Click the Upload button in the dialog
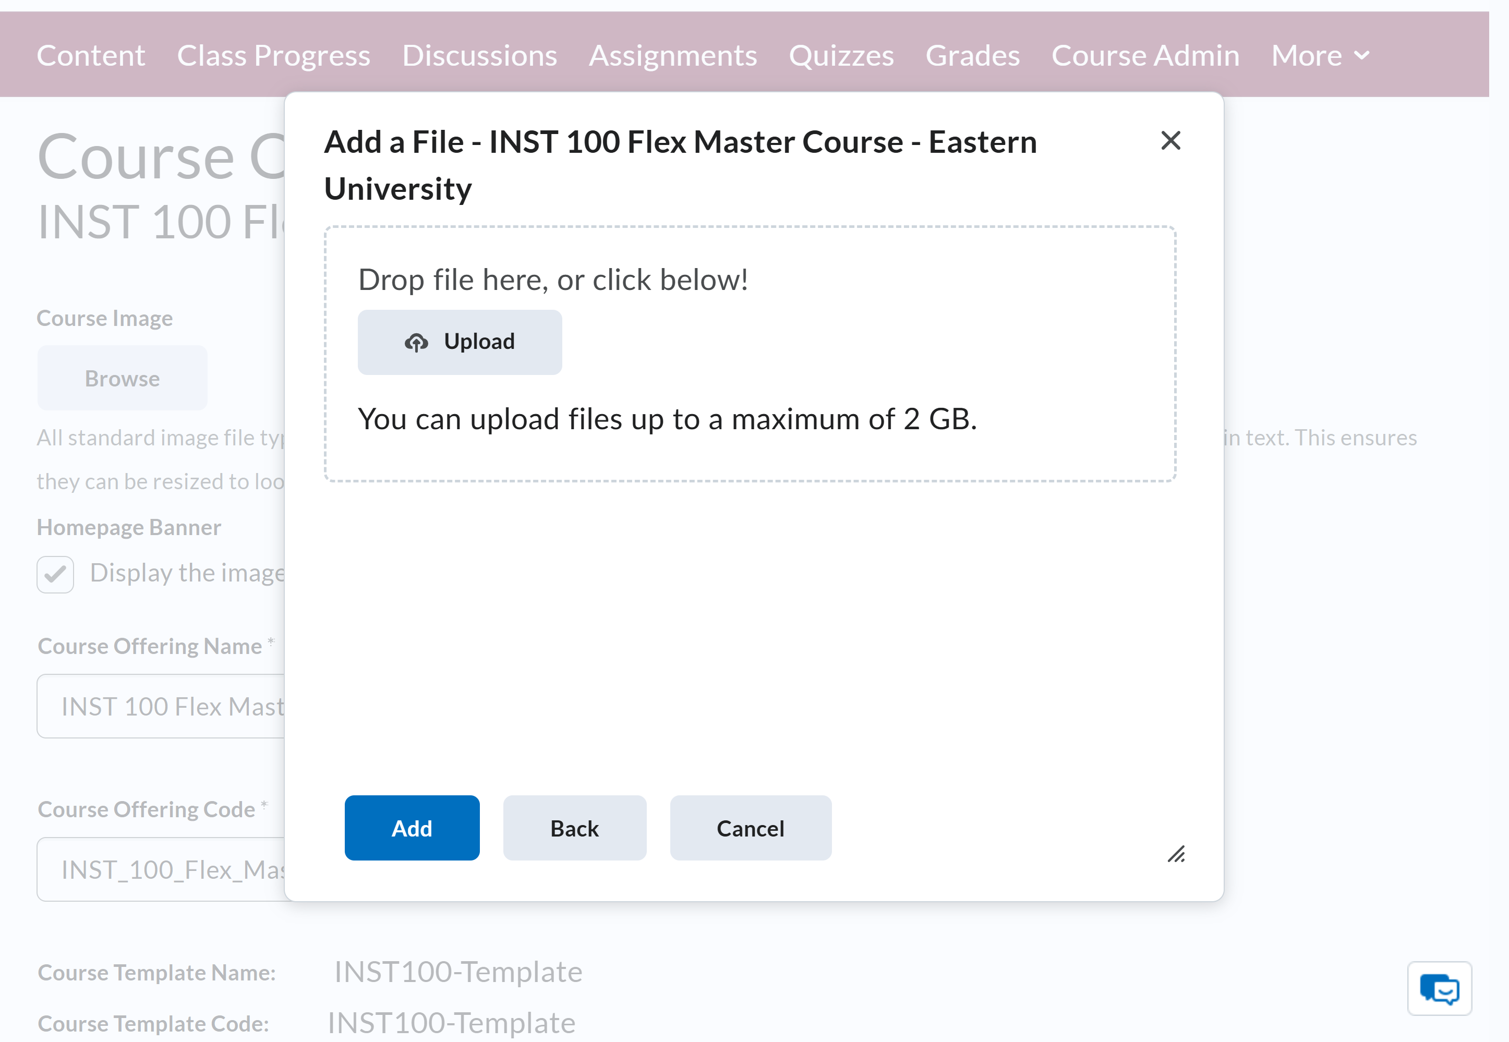The height and width of the screenshot is (1042, 1509). [x=460, y=342]
